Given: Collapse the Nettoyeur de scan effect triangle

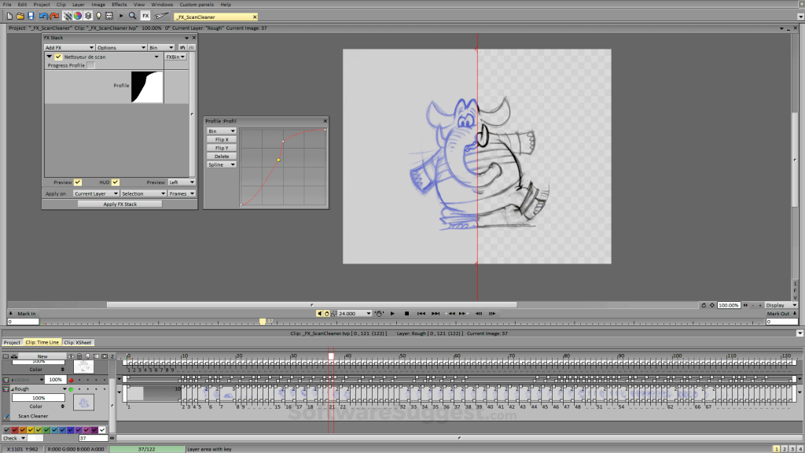Looking at the screenshot, I should point(50,57).
